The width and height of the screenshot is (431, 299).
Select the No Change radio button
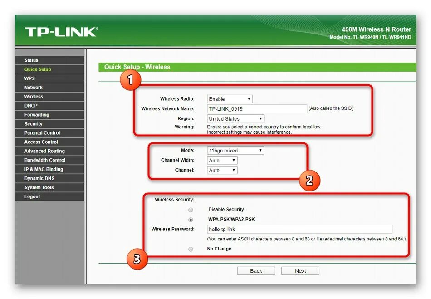(x=191, y=249)
